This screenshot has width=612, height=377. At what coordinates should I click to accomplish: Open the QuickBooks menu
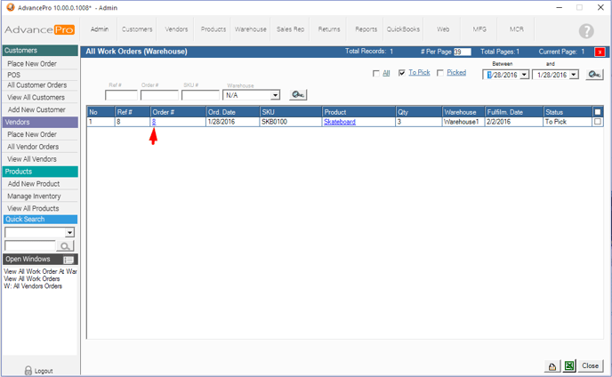(x=403, y=29)
